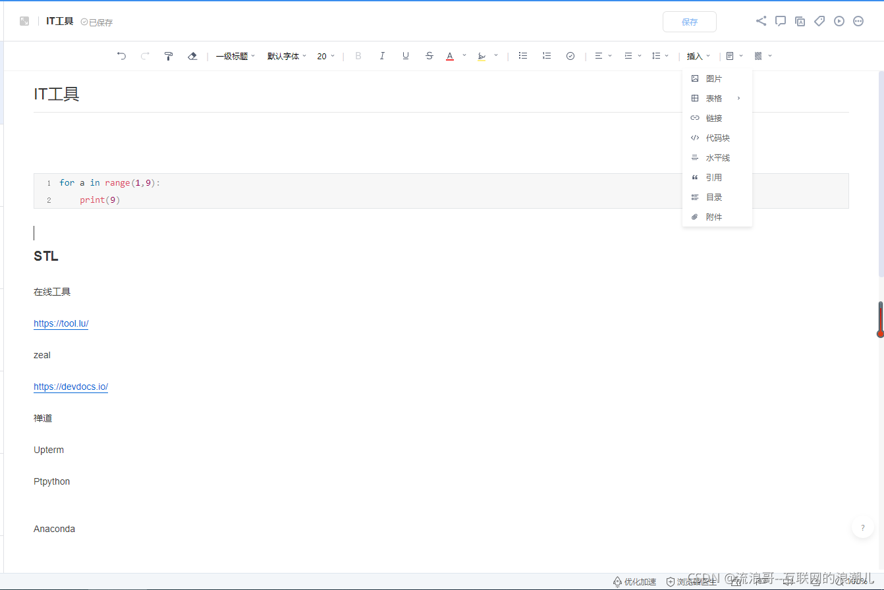Choose 引用 from the insert menu
The width and height of the screenshot is (884, 590).
coord(717,177)
